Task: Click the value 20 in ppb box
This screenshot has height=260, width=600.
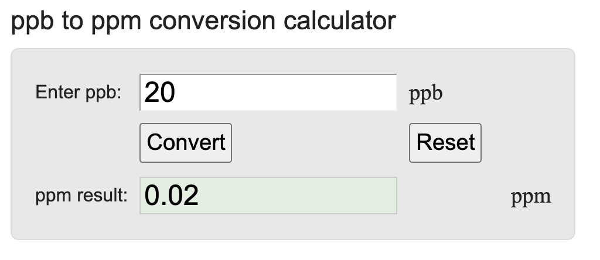Action: click(x=159, y=93)
